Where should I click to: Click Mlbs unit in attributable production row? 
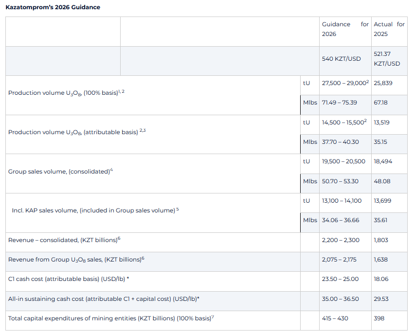[310, 142]
